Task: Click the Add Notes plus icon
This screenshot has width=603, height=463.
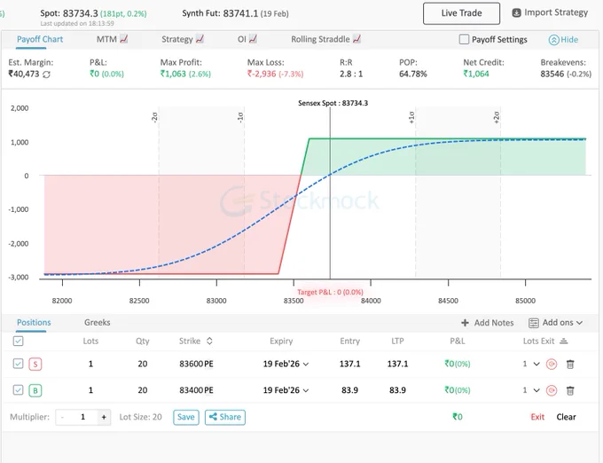Action: tap(465, 323)
